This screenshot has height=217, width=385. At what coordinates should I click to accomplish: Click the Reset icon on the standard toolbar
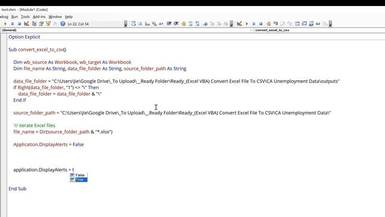(19, 24)
